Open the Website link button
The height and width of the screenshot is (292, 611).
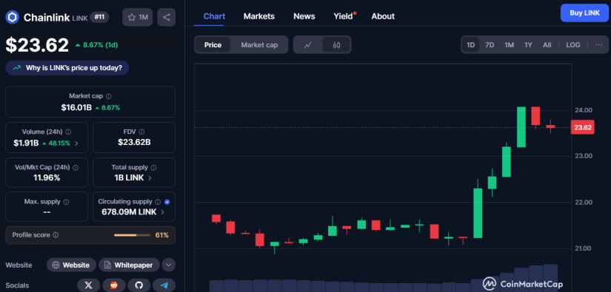click(71, 265)
